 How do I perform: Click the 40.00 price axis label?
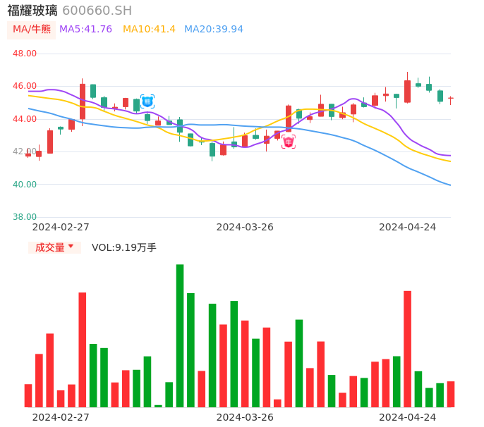25,185
